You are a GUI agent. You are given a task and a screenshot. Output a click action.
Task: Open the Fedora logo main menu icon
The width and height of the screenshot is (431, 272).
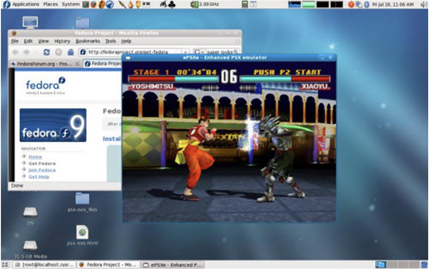pyautogui.click(x=6, y=4)
